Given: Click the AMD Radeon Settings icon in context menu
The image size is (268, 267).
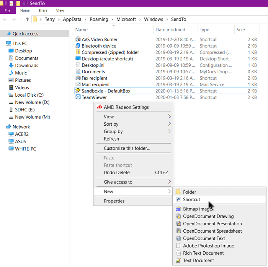Looking at the screenshot, I should tap(99, 107).
